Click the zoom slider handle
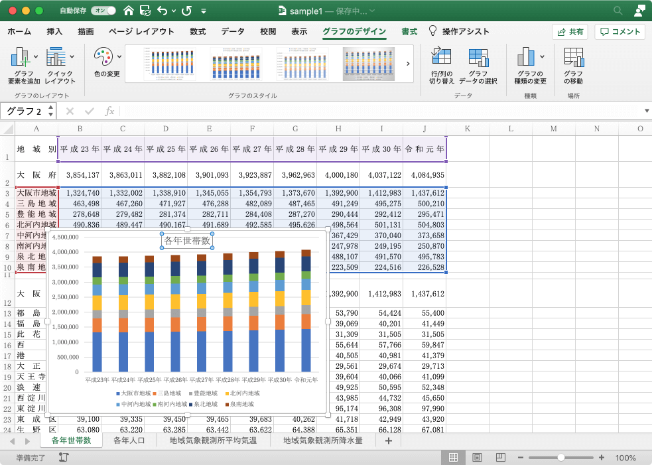The height and width of the screenshot is (465, 652). pos(561,458)
